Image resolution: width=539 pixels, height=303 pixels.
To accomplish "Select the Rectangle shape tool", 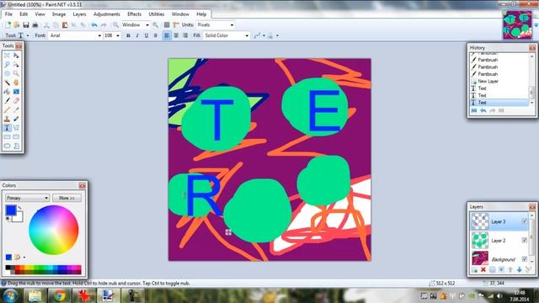I will [7, 137].
